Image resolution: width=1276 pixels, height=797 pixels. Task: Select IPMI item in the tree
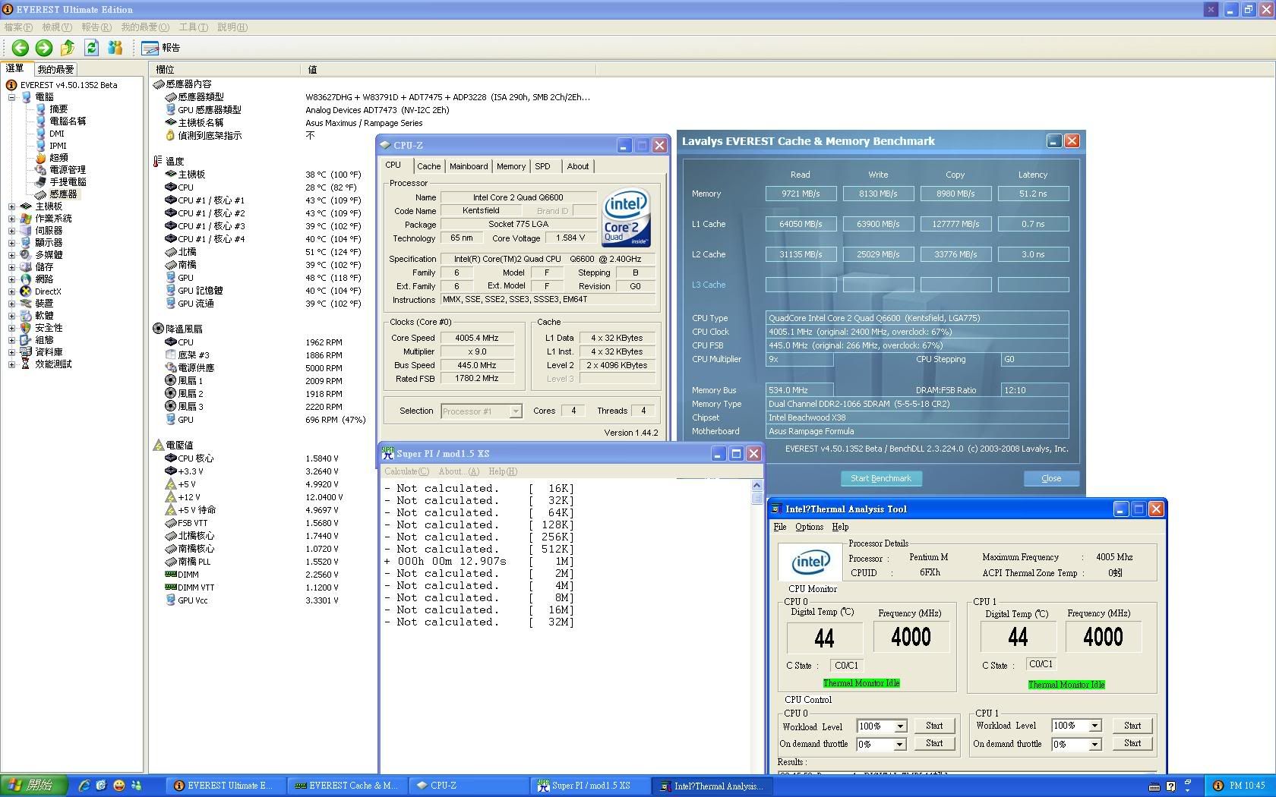pyautogui.click(x=58, y=146)
